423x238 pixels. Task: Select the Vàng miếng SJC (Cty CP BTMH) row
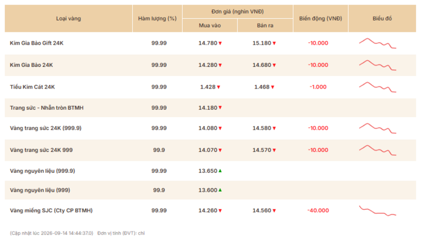(x=210, y=210)
